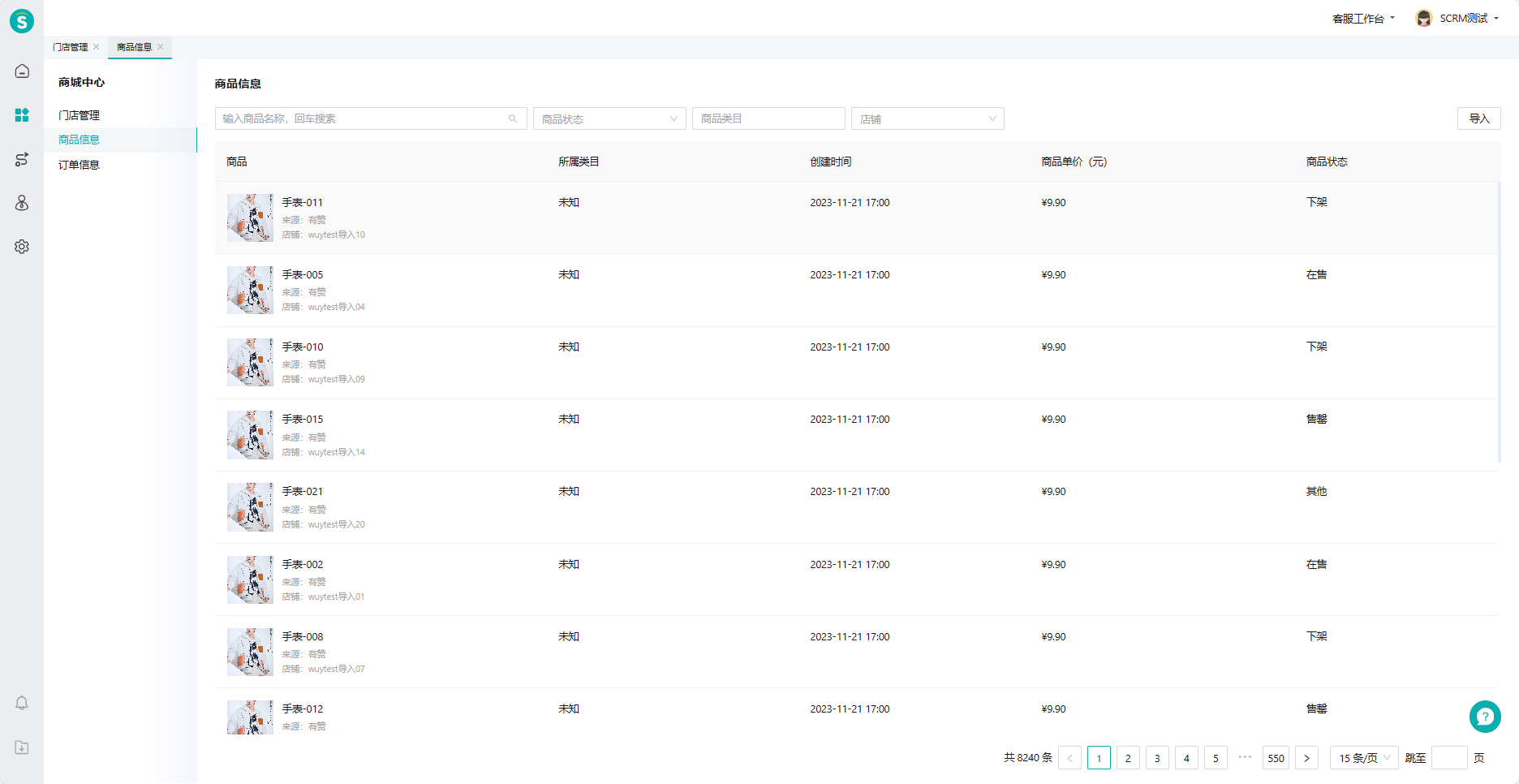Click the 在售 status of 手表-005
Image resolution: width=1519 pixels, height=784 pixels.
(x=1316, y=274)
